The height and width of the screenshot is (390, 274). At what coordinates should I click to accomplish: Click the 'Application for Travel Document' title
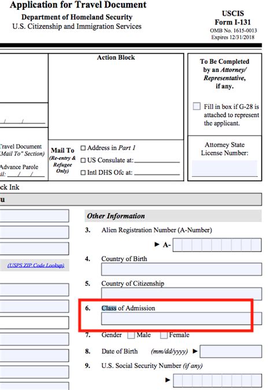[x=78, y=5]
